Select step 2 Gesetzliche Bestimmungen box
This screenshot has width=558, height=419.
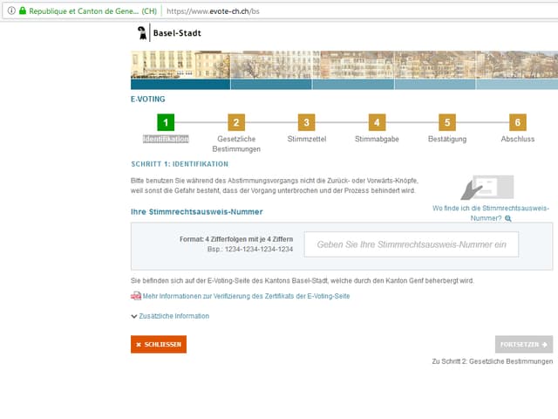click(236, 122)
